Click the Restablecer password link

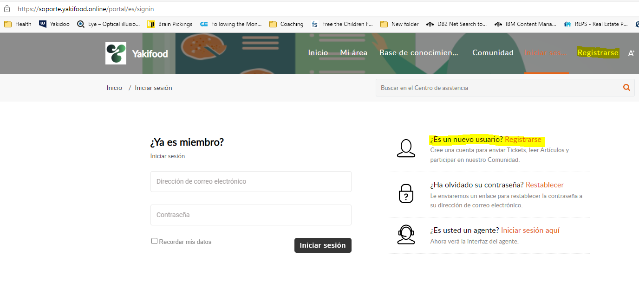coord(544,185)
